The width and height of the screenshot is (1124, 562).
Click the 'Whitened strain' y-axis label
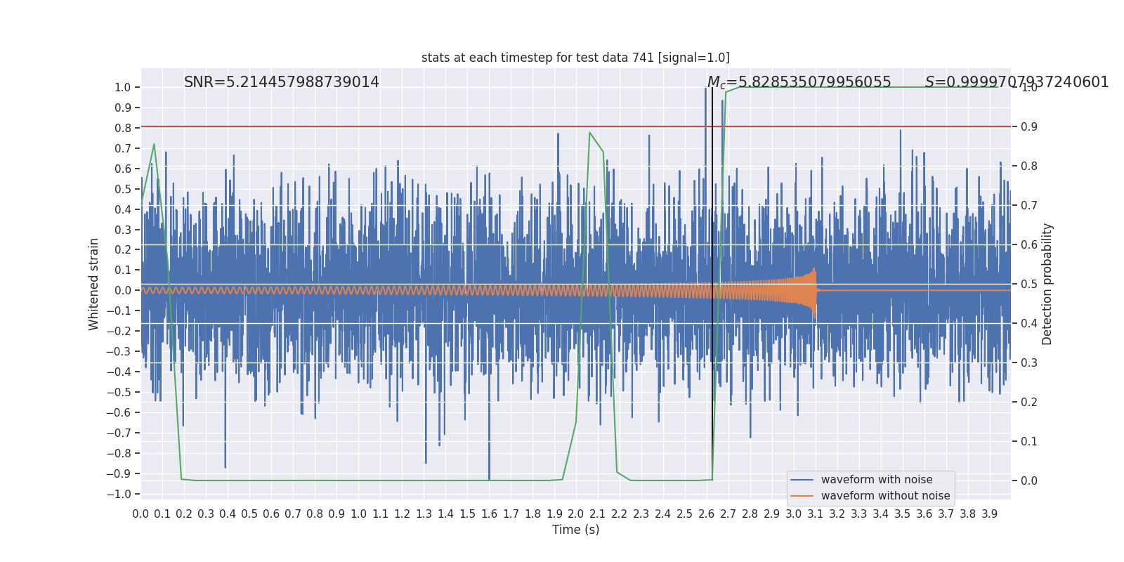tap(94, 284)
